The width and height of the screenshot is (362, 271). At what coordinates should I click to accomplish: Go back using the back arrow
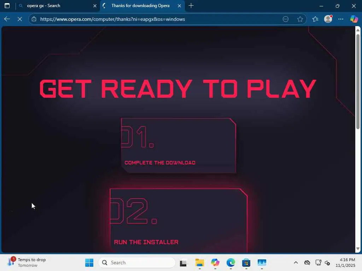click(7, 19)
